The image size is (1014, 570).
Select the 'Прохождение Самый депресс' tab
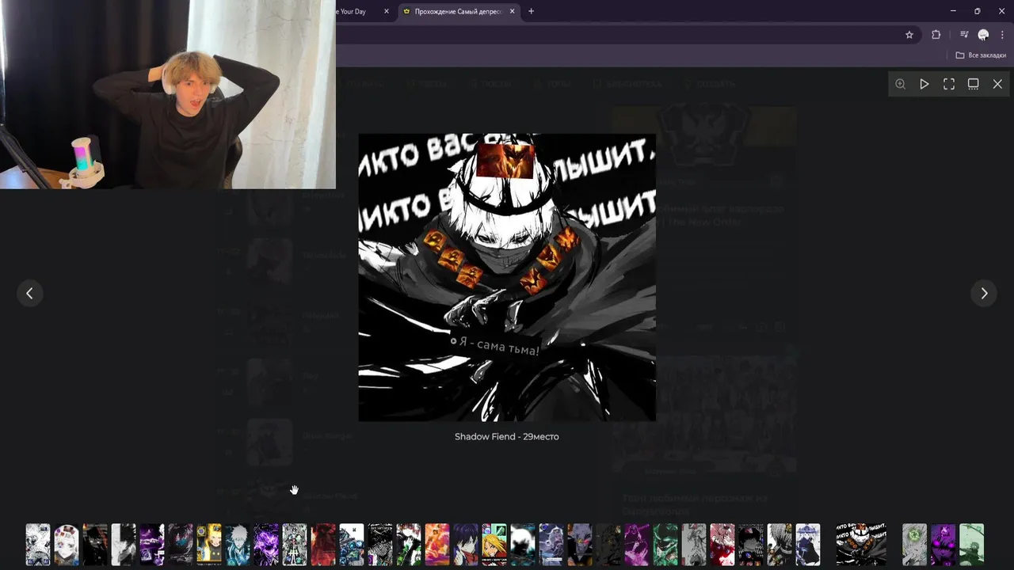(458, 11)
